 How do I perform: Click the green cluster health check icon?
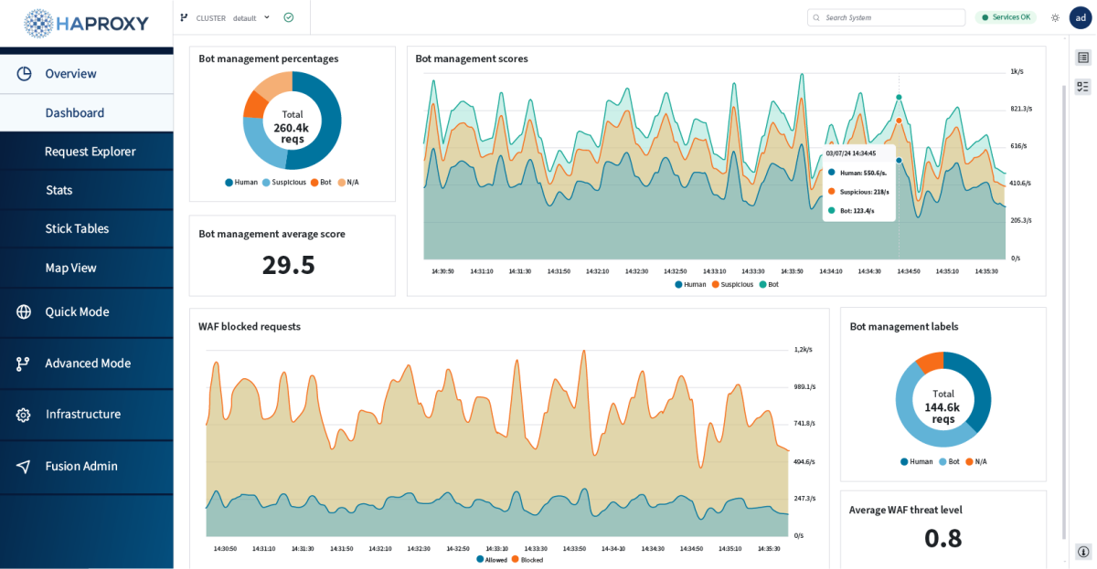click(x=289, y=16)
